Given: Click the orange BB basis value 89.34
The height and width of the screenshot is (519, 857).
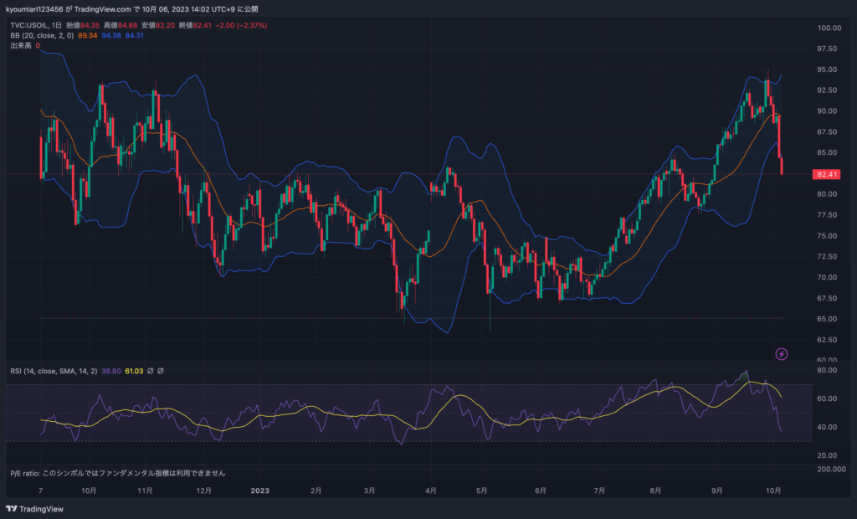Looking at the screenshot, I should pos(87,35).
